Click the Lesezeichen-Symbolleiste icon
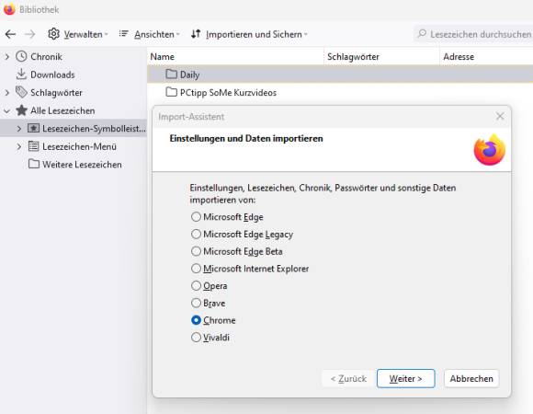This screenshot has height=414, width=533. pyautogui.click(x=33, y=128)
